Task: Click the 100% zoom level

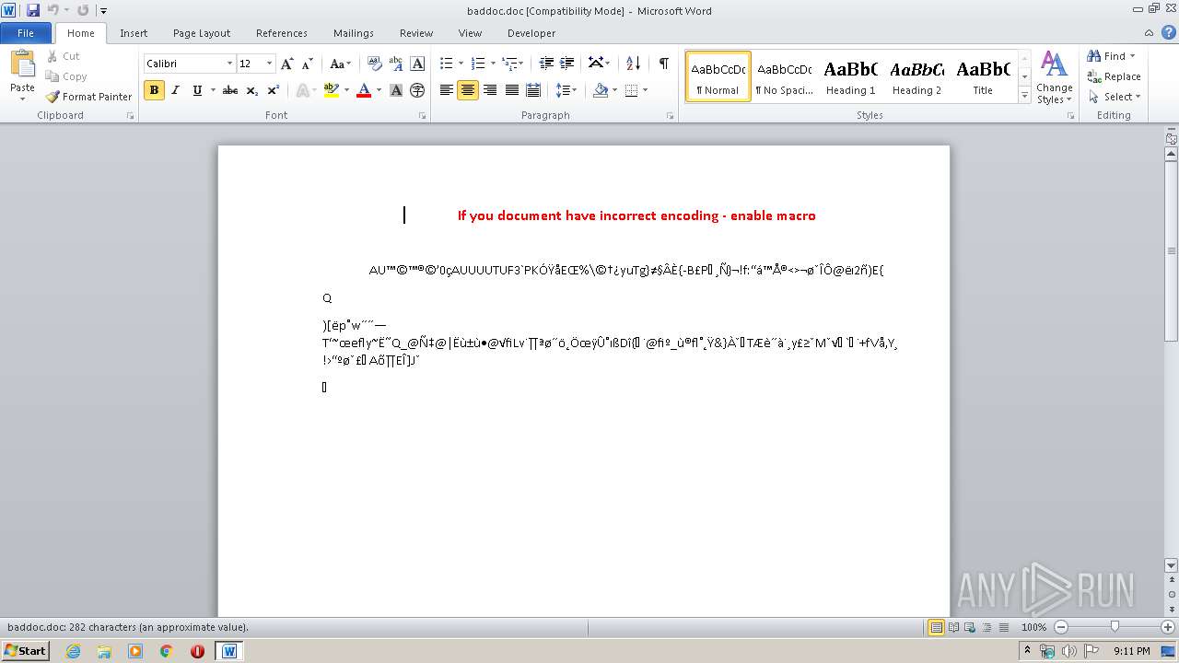Action: point(1033,627)
